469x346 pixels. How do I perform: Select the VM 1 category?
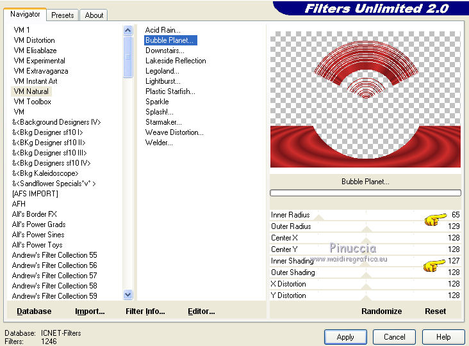(22, 30)
